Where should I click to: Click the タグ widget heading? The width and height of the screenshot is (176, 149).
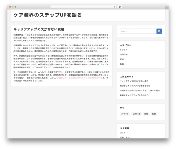(122, 108)
